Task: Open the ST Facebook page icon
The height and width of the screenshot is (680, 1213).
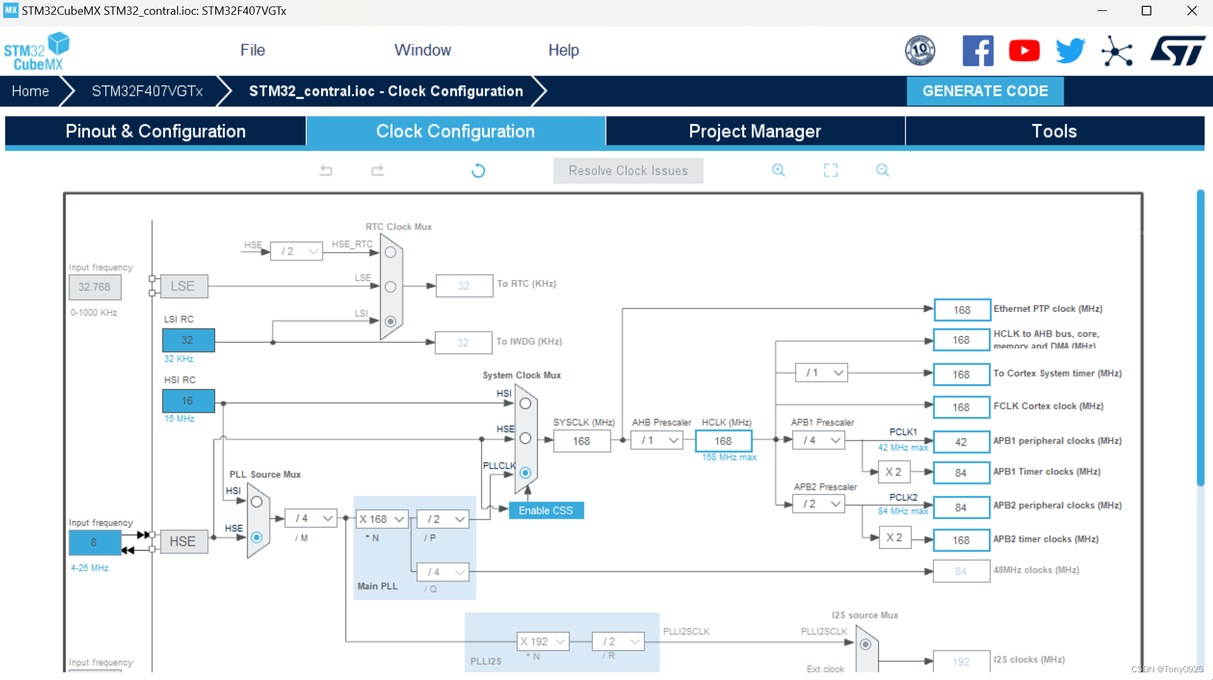Action: pyautogui.click(x=978, y=51)
